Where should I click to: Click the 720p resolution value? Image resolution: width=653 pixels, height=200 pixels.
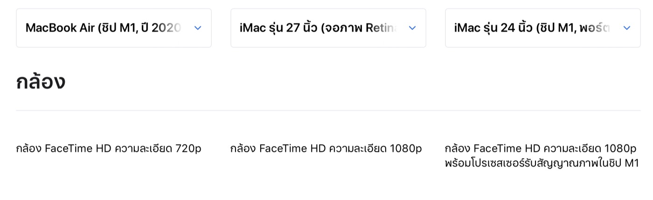(188, 149)
